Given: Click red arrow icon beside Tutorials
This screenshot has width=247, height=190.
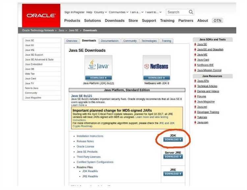Looking at the screenshot, I should coord(195,117).
